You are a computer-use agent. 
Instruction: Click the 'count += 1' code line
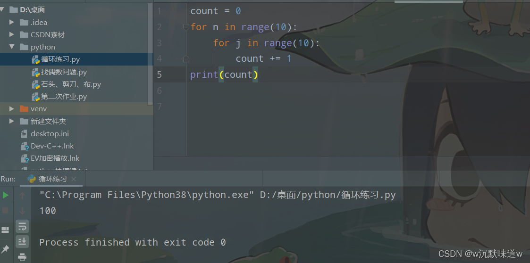pyautogui.click(x=264, y=59)
